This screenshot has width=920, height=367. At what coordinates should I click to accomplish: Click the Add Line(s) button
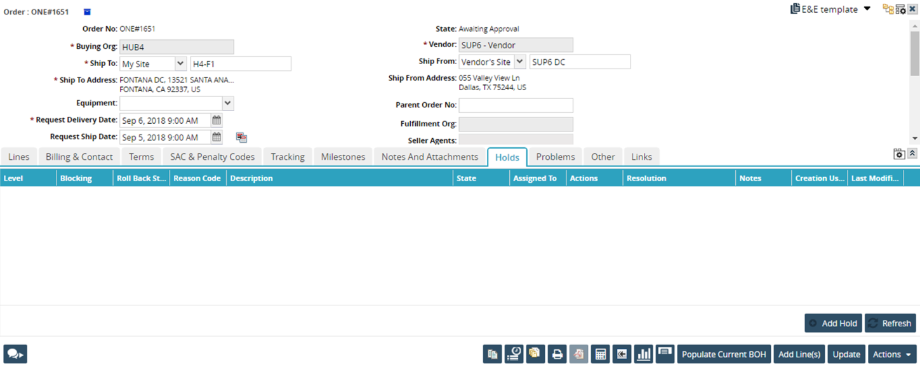pos(799,354)
